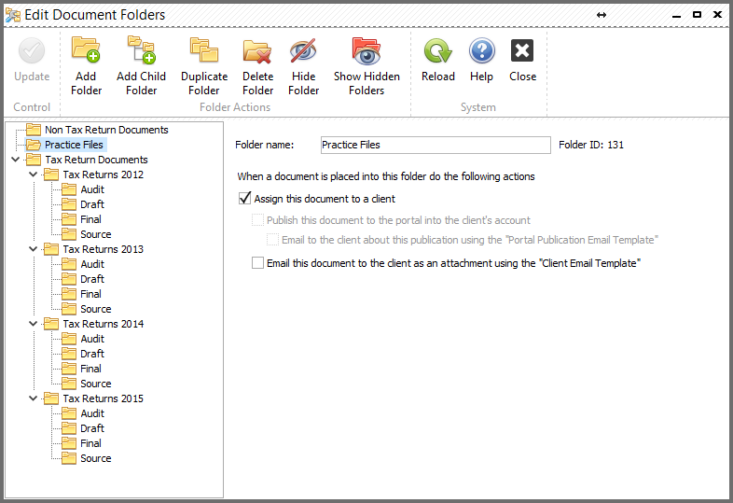Click the Close toolbar button

click(522, 60)
